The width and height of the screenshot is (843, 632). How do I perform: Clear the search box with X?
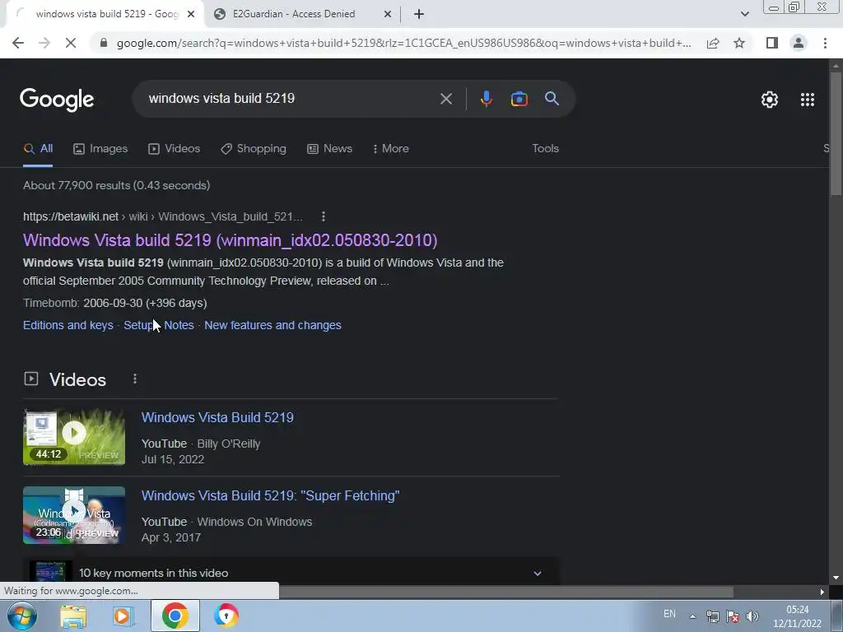(x=445, y=99)
